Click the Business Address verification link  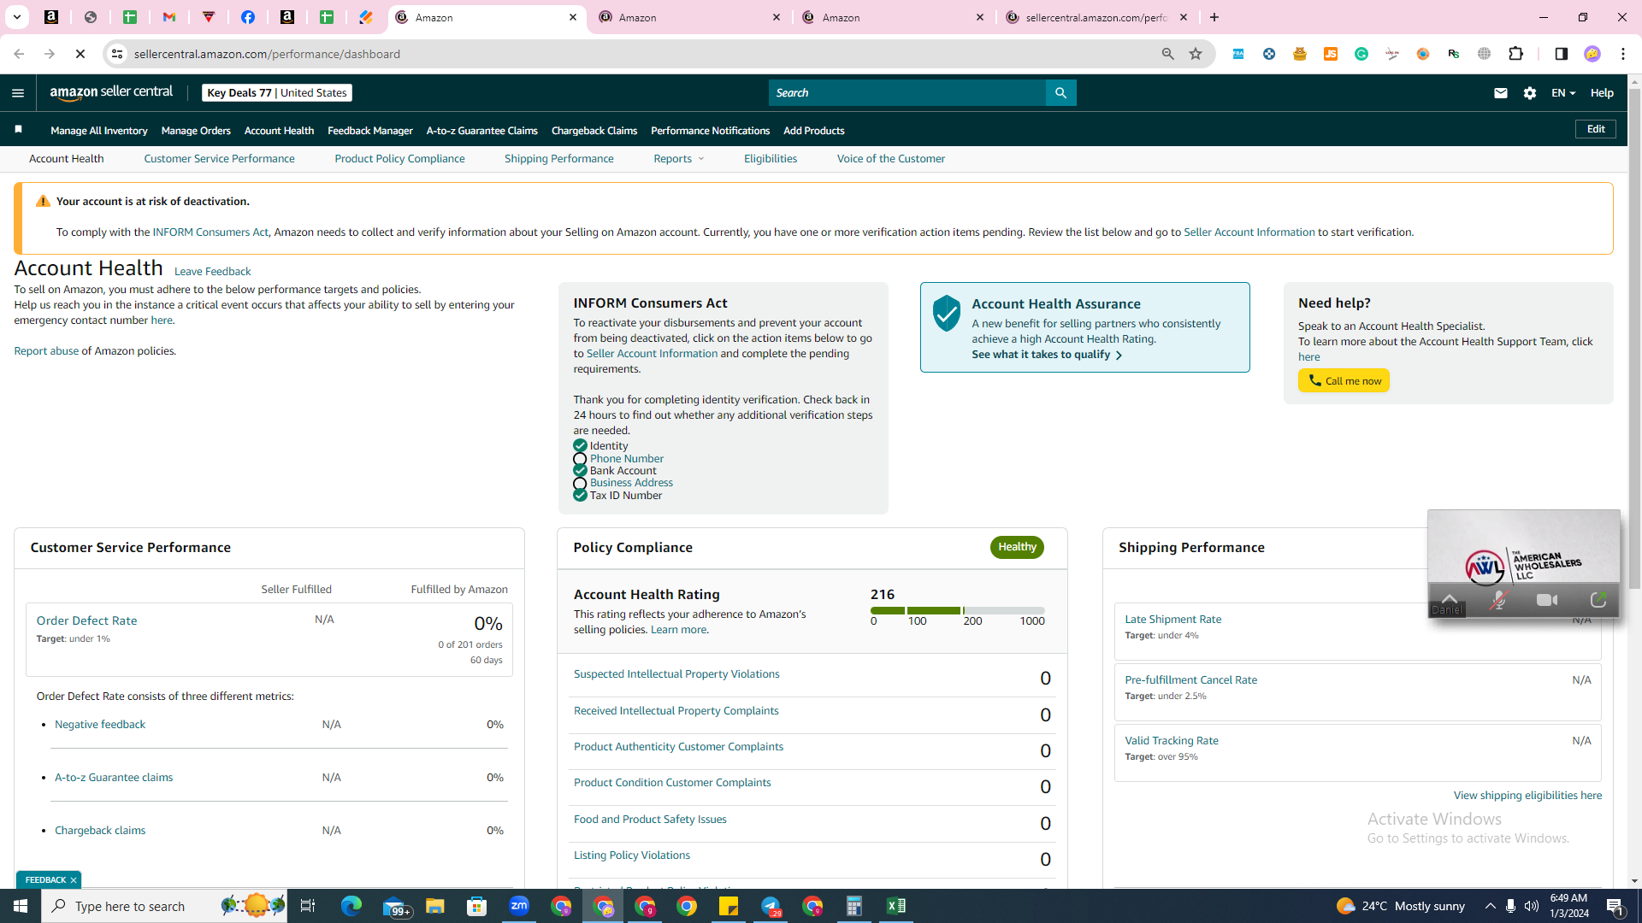[x=631, y=483]
